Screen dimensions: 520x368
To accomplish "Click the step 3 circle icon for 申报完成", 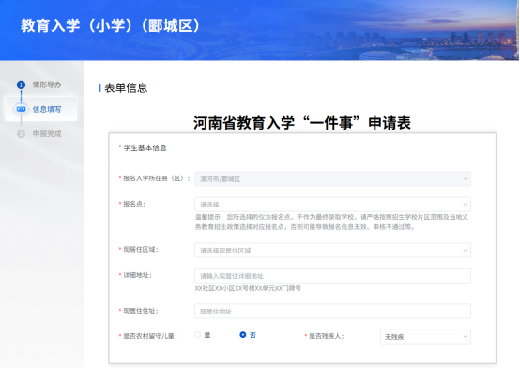I will point(21,133).
